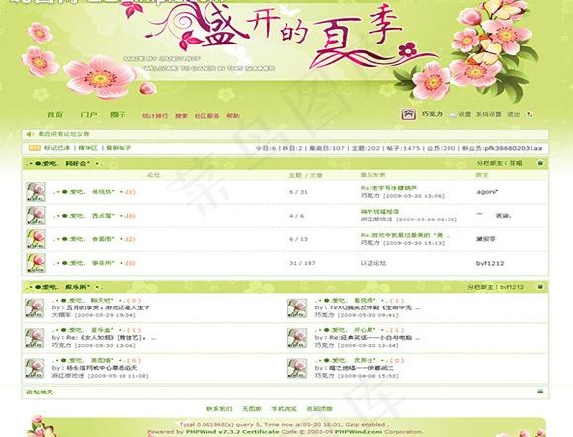Click the username 巧克力 in the header
573x437 pixels.
(432, 114)
